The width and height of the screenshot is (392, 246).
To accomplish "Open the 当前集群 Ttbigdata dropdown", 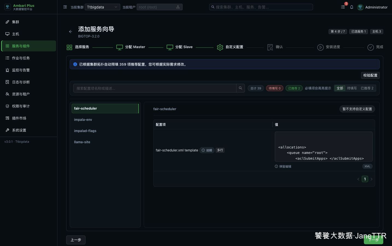I will point(103,7).
